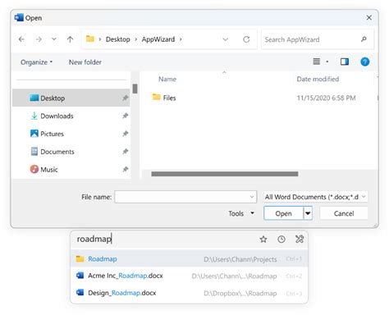
Task: Click the roadmap search field
Action: pyautogui.click(x=164, y=240)
